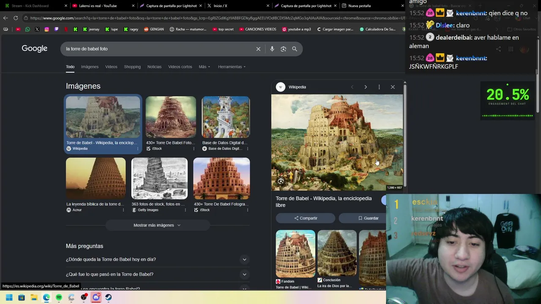
Task: Open options for the Wikipedia image result
Action: (137, 149)
